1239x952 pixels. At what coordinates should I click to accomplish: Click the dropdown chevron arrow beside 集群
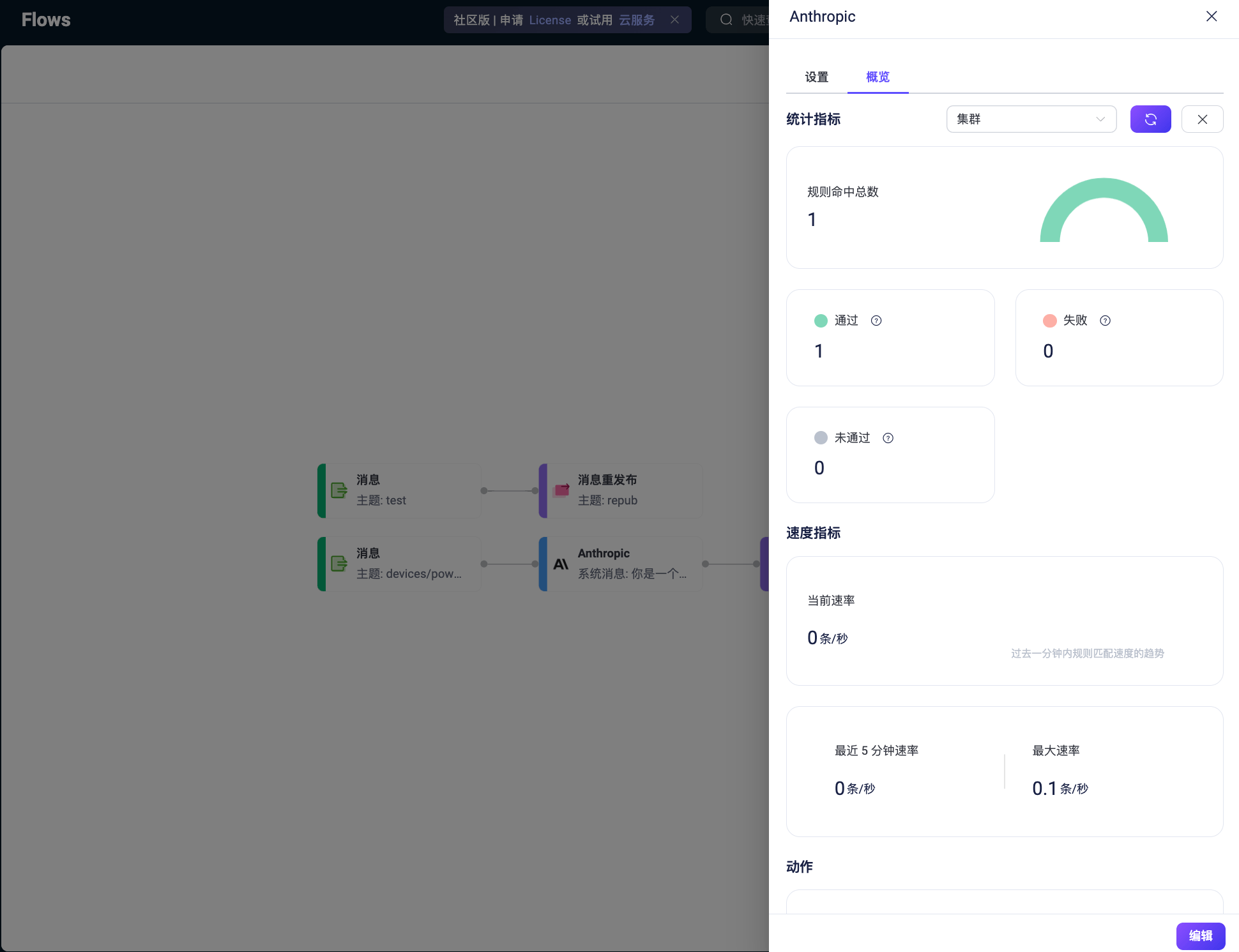(1100, 119)
